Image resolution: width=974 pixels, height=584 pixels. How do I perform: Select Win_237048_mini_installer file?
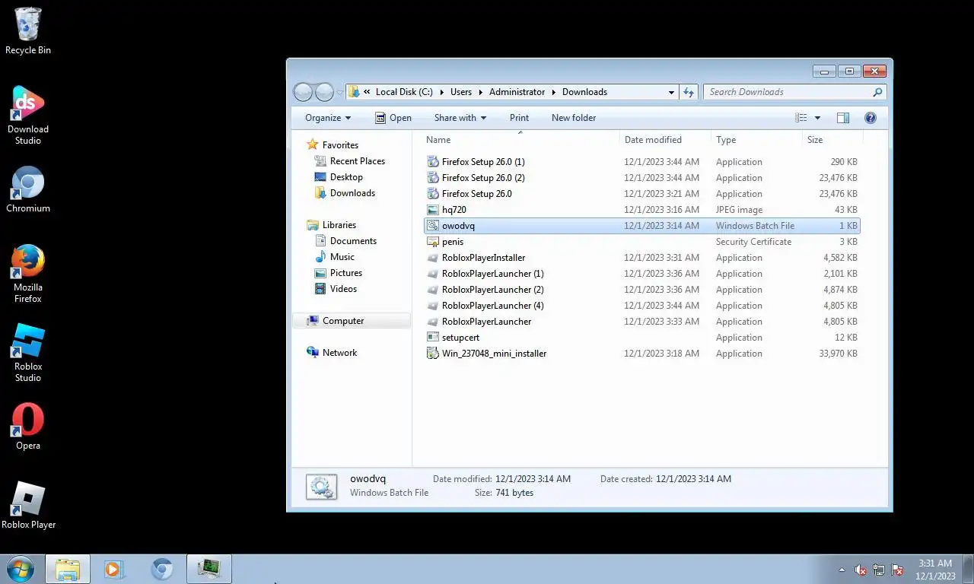641,354
